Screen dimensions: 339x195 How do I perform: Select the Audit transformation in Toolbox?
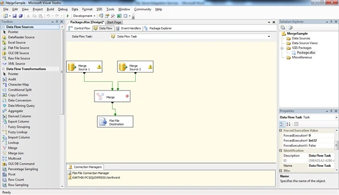(x=12, y=79)
